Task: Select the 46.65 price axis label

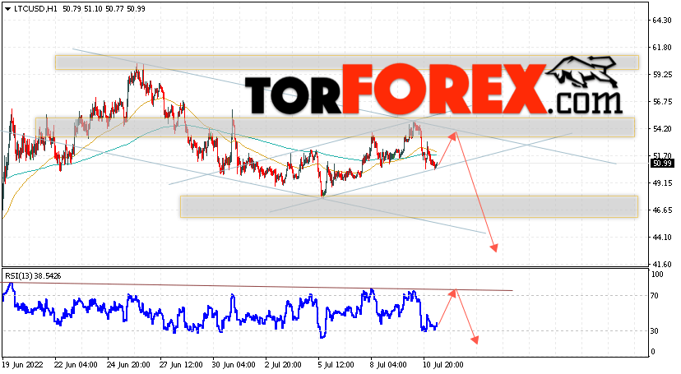Action: [x=662, y=210]
